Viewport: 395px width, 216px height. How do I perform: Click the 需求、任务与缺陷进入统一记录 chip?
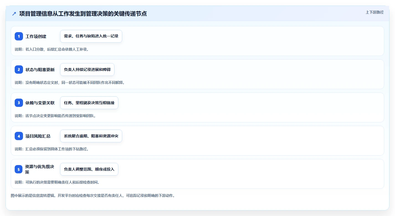[x=91, y=36]
